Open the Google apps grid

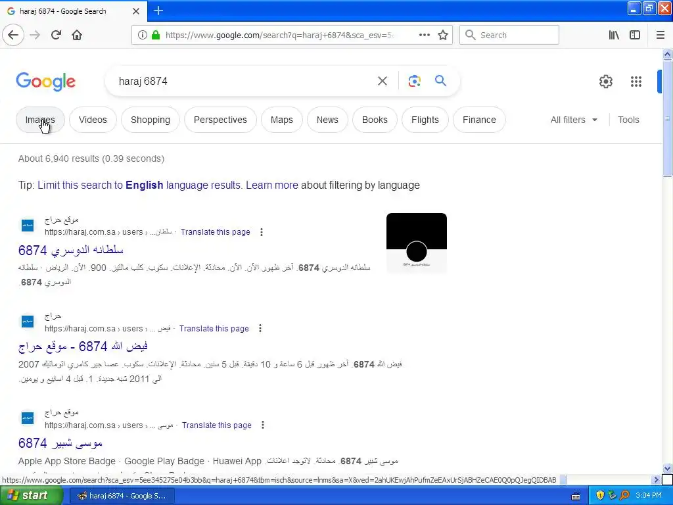[636, 81]
